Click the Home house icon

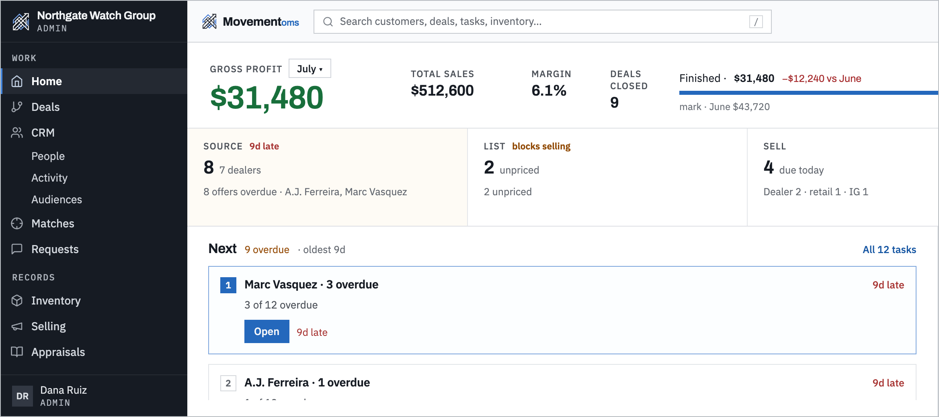[x=17, y=81]
